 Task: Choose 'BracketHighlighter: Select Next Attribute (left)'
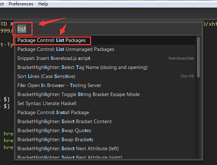106,149
